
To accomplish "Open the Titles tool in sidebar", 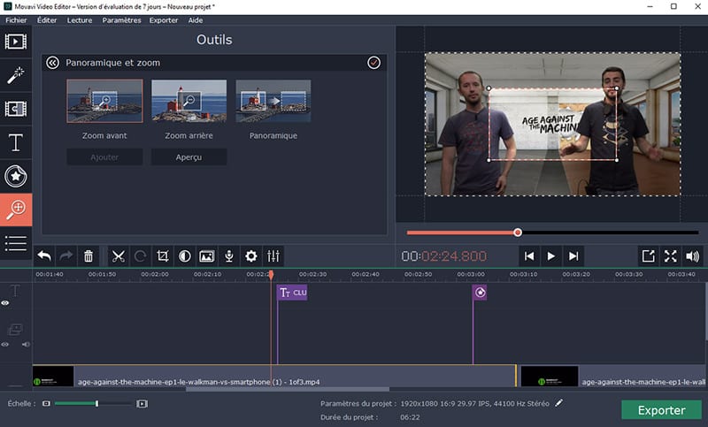I will pyautogui.click(x=15, y=142).
